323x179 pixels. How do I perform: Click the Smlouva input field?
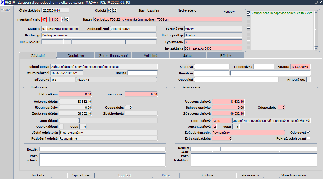[212, 67]
